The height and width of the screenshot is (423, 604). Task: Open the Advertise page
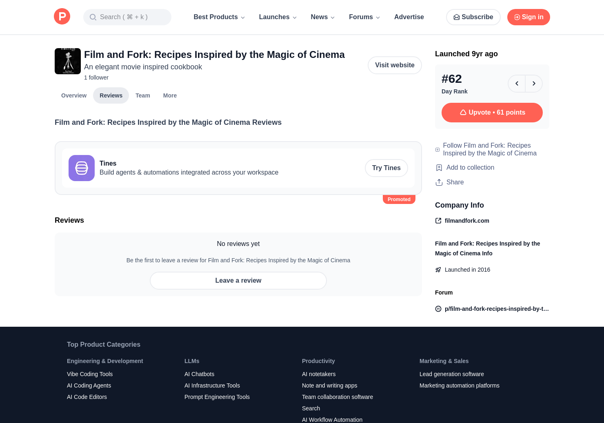[x=409, y=17]
